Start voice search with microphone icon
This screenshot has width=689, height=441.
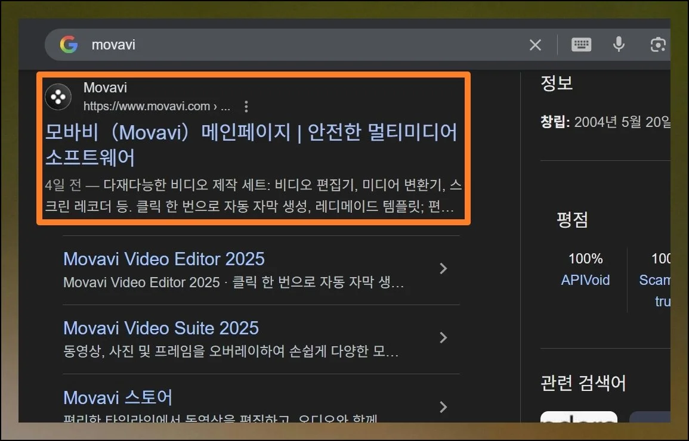point(619,45)
